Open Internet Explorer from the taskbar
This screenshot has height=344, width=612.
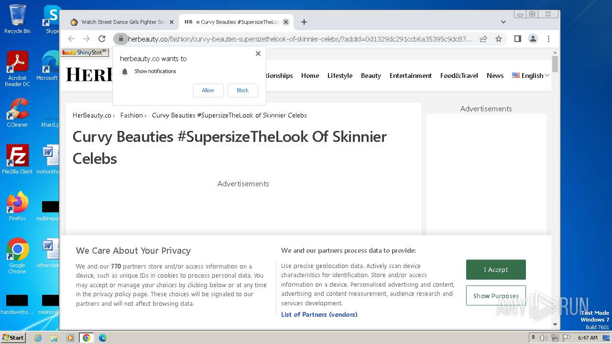[38, 338]
